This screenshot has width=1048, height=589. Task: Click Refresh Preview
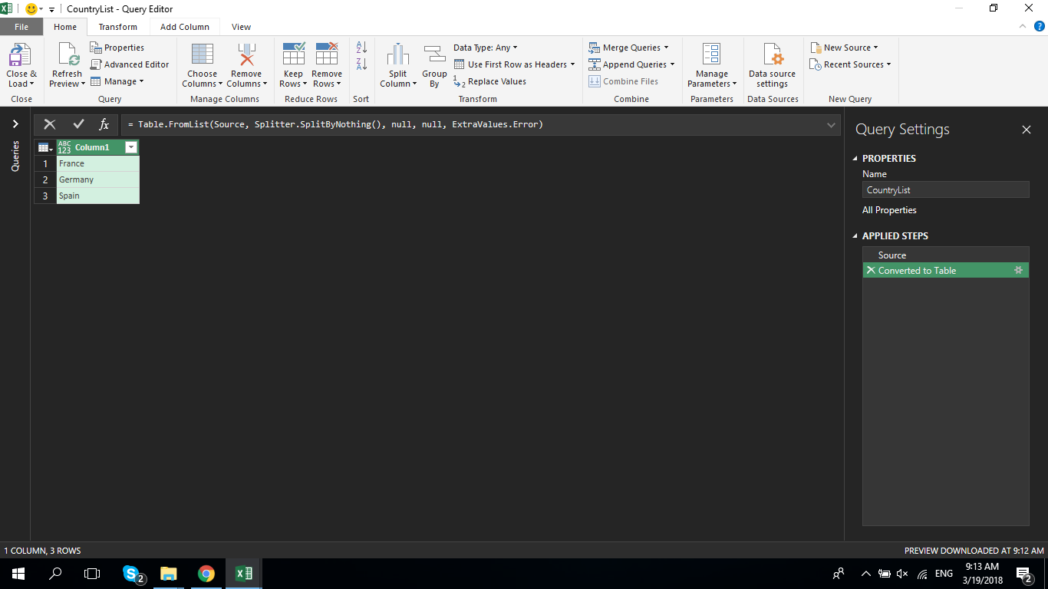[x=67, y=64]
